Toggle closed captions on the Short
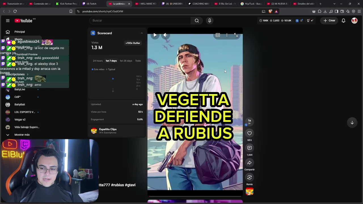Image resolution: width=363 pixels, height=204 pixels. [x=218, y=35]
